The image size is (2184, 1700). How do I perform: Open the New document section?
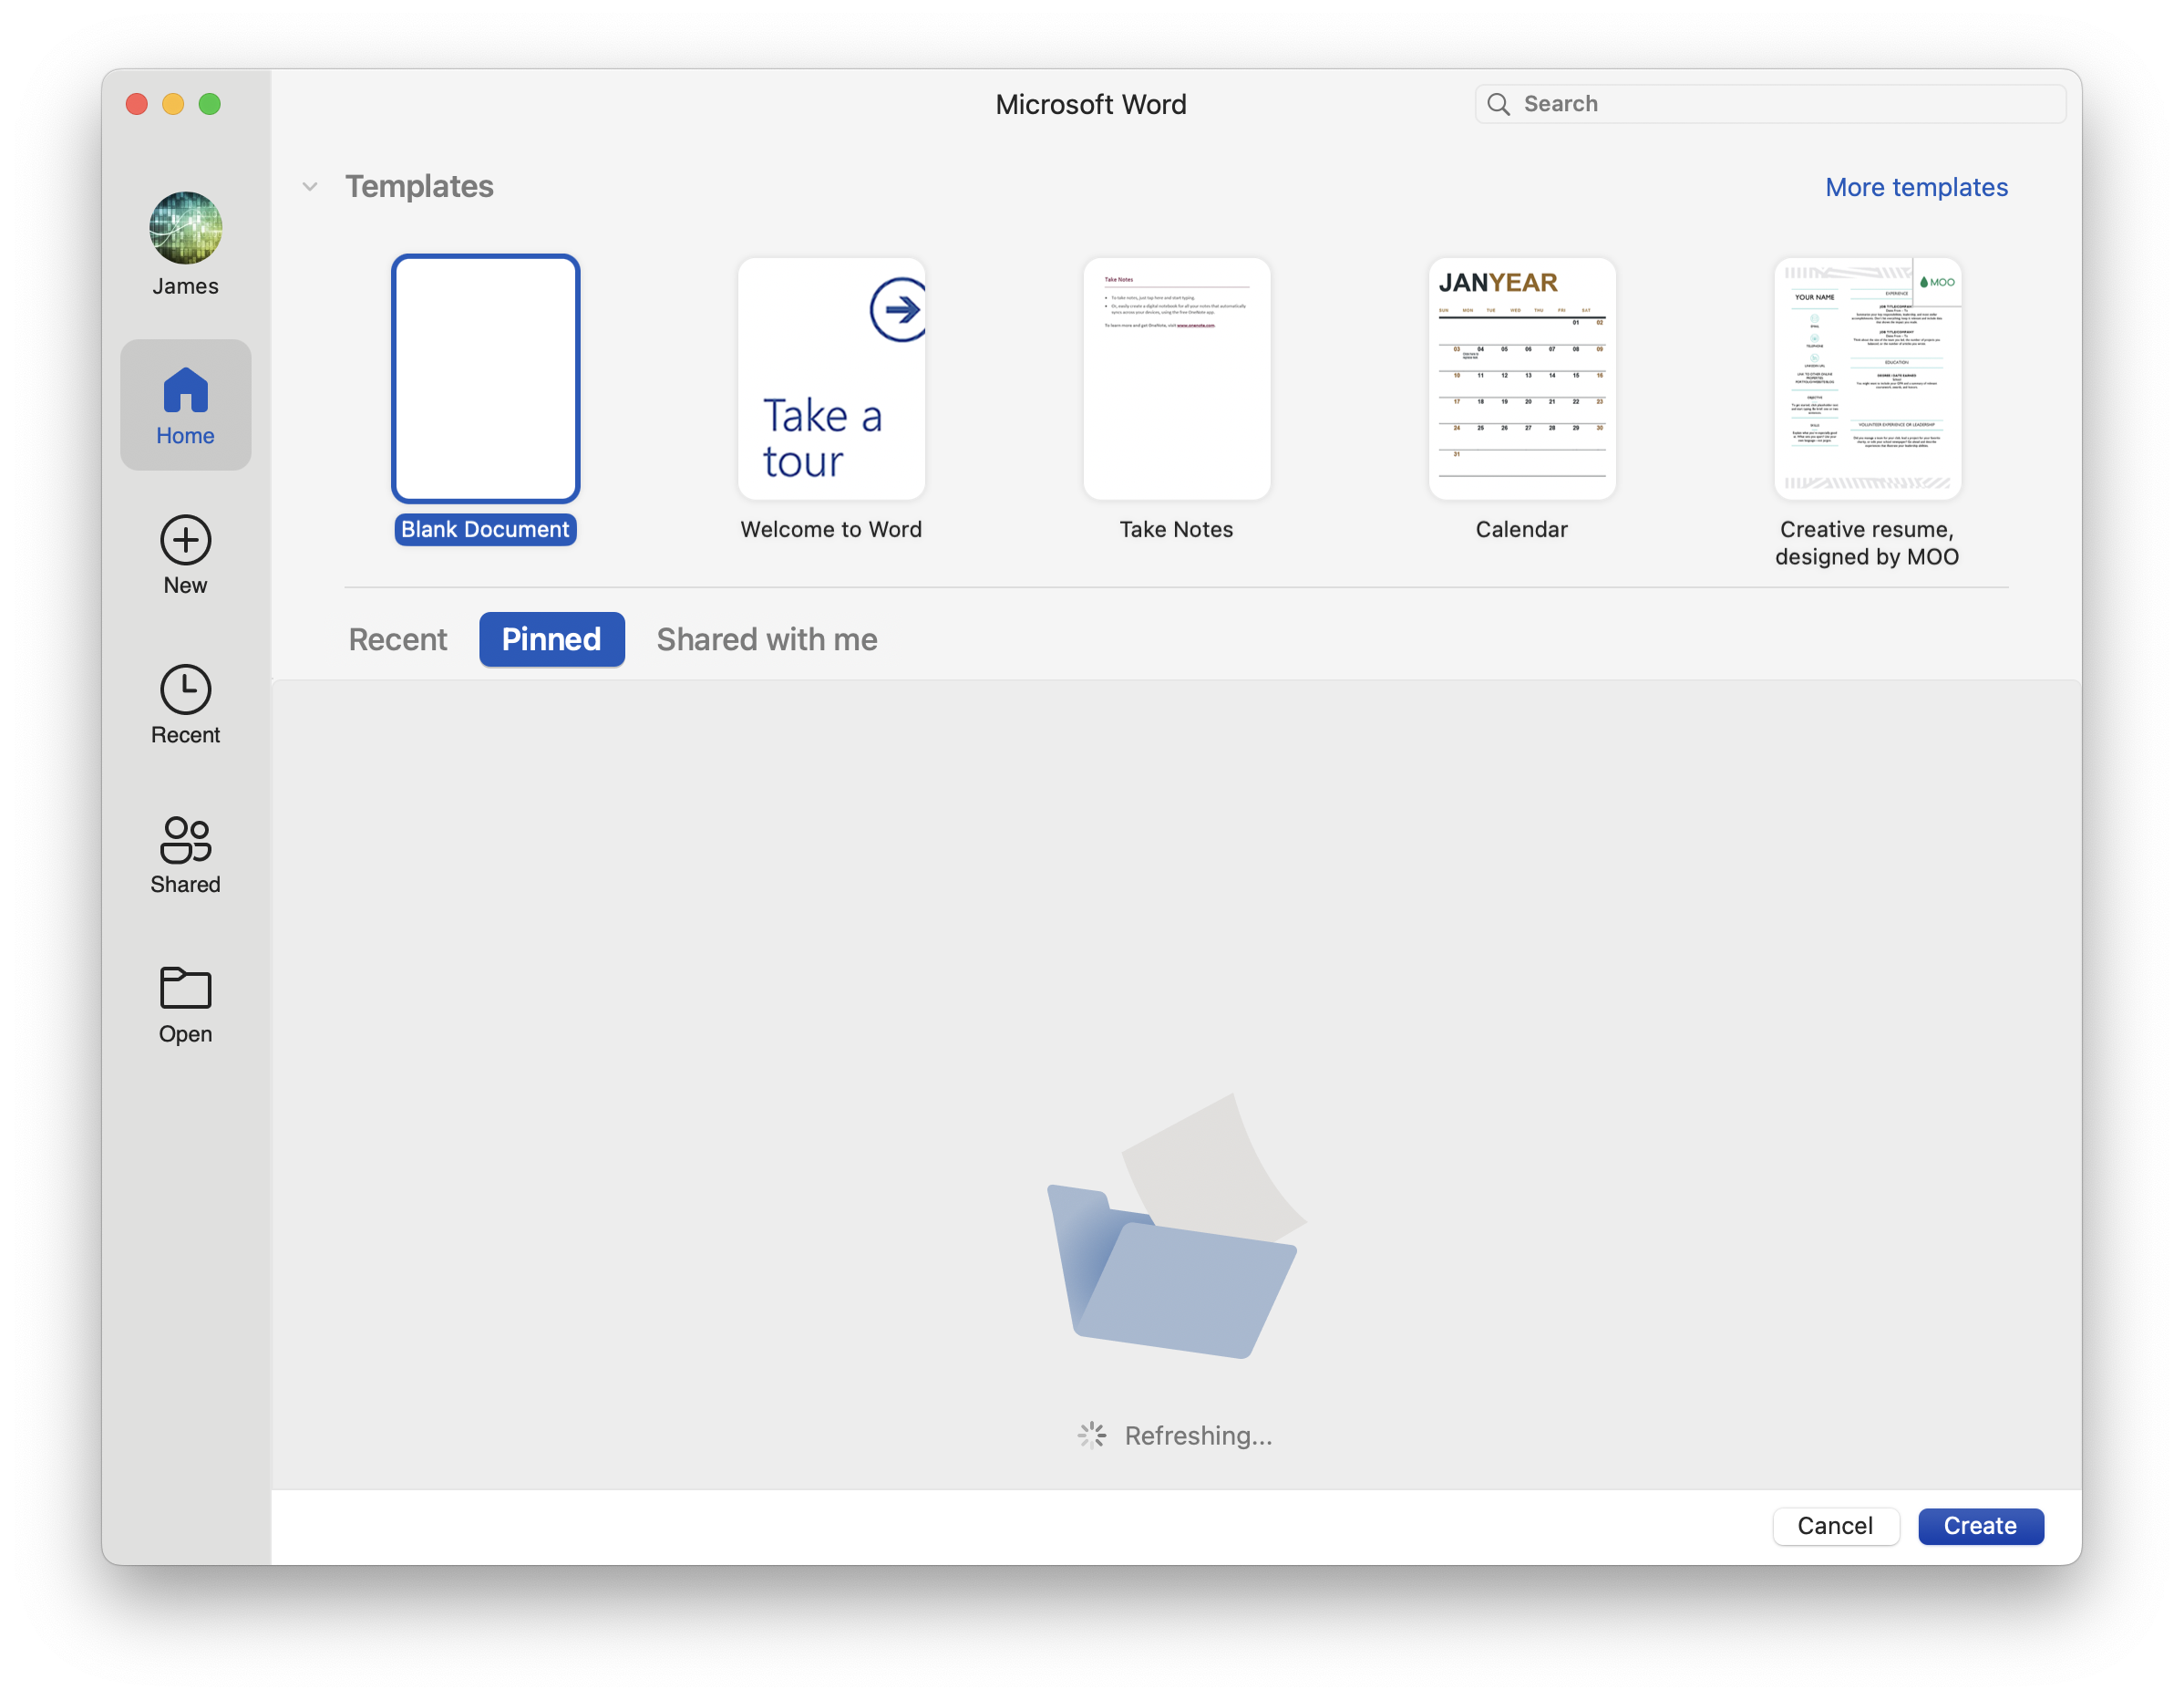point(185,555)
